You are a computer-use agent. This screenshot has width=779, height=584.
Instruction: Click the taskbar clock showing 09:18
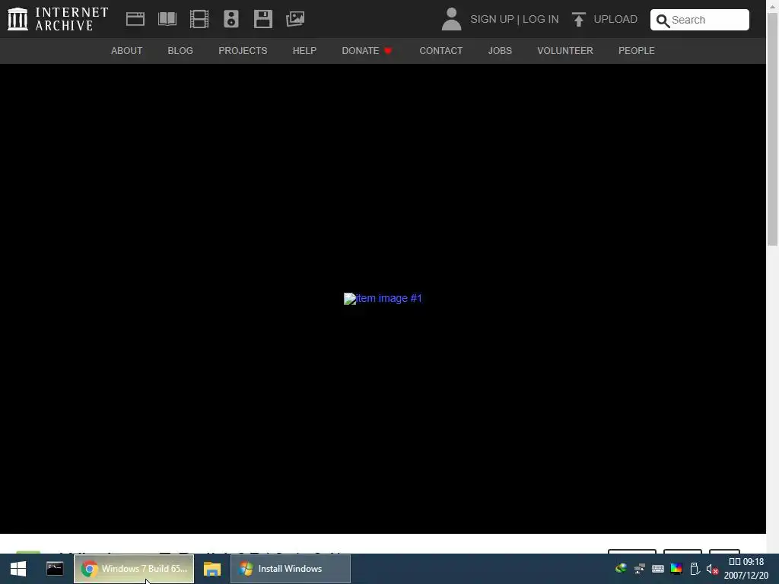pos(746,569)
